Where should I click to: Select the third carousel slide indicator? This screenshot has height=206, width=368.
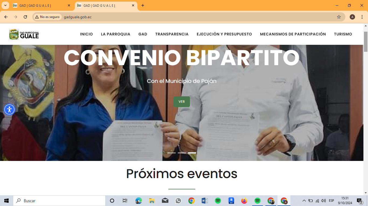pyautogui.click(x=192, y=153)
